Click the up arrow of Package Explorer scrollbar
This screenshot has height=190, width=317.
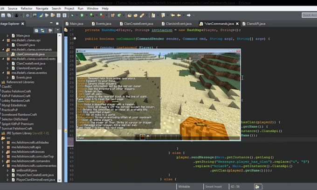[x=59, y=36]
